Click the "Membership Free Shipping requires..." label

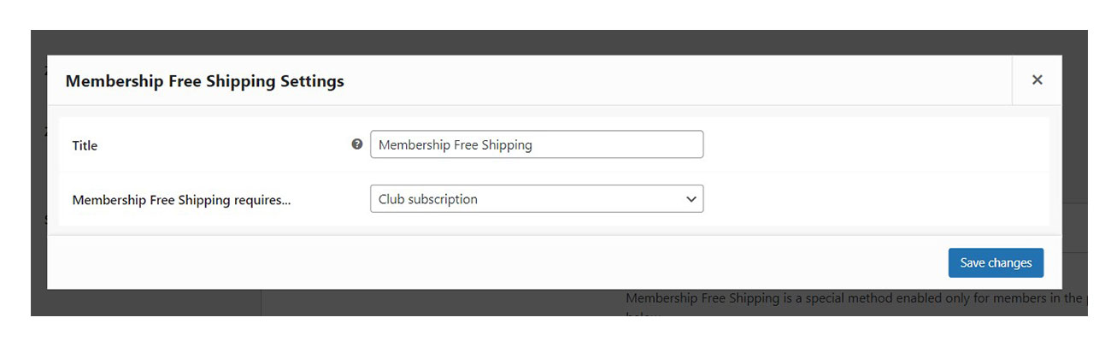(181, 201)
